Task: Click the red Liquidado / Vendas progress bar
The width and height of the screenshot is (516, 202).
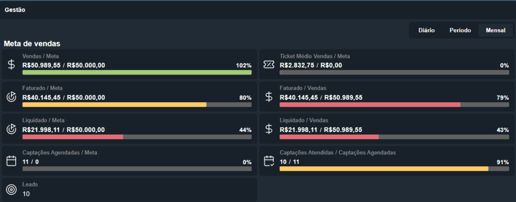Action: 329,137
